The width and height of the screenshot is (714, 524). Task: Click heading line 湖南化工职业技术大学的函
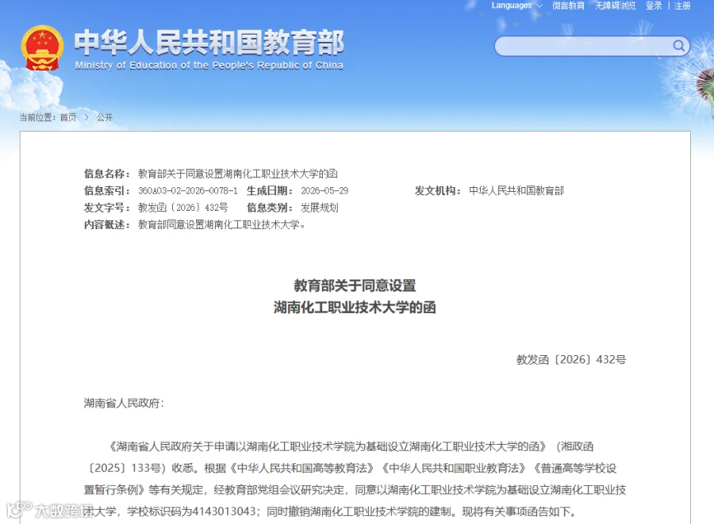pyautogui.click(x=355, y=308)
